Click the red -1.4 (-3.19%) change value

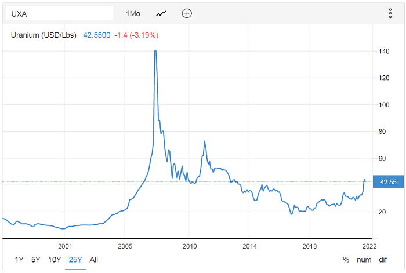(136, 35)
